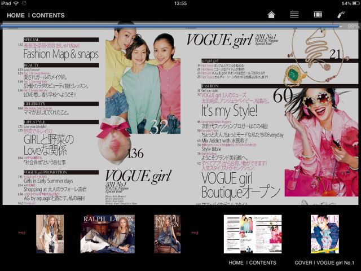Tap the VOGUE girl PROMOTION section header

point(61,172)
